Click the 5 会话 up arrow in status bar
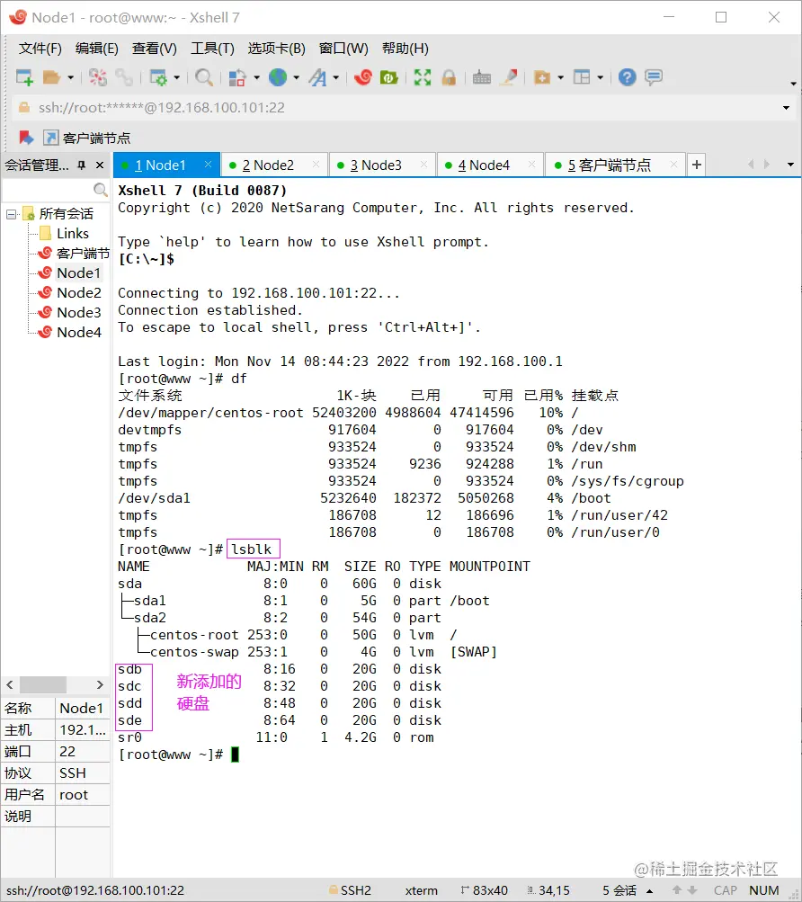The width and height of the screenshot is (802, 902). (x=649, y=890)
